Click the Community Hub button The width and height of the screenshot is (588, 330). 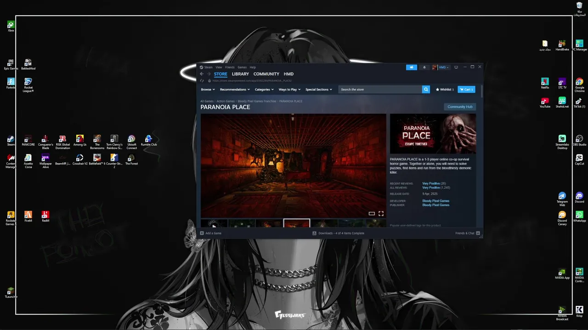(460, 107)
